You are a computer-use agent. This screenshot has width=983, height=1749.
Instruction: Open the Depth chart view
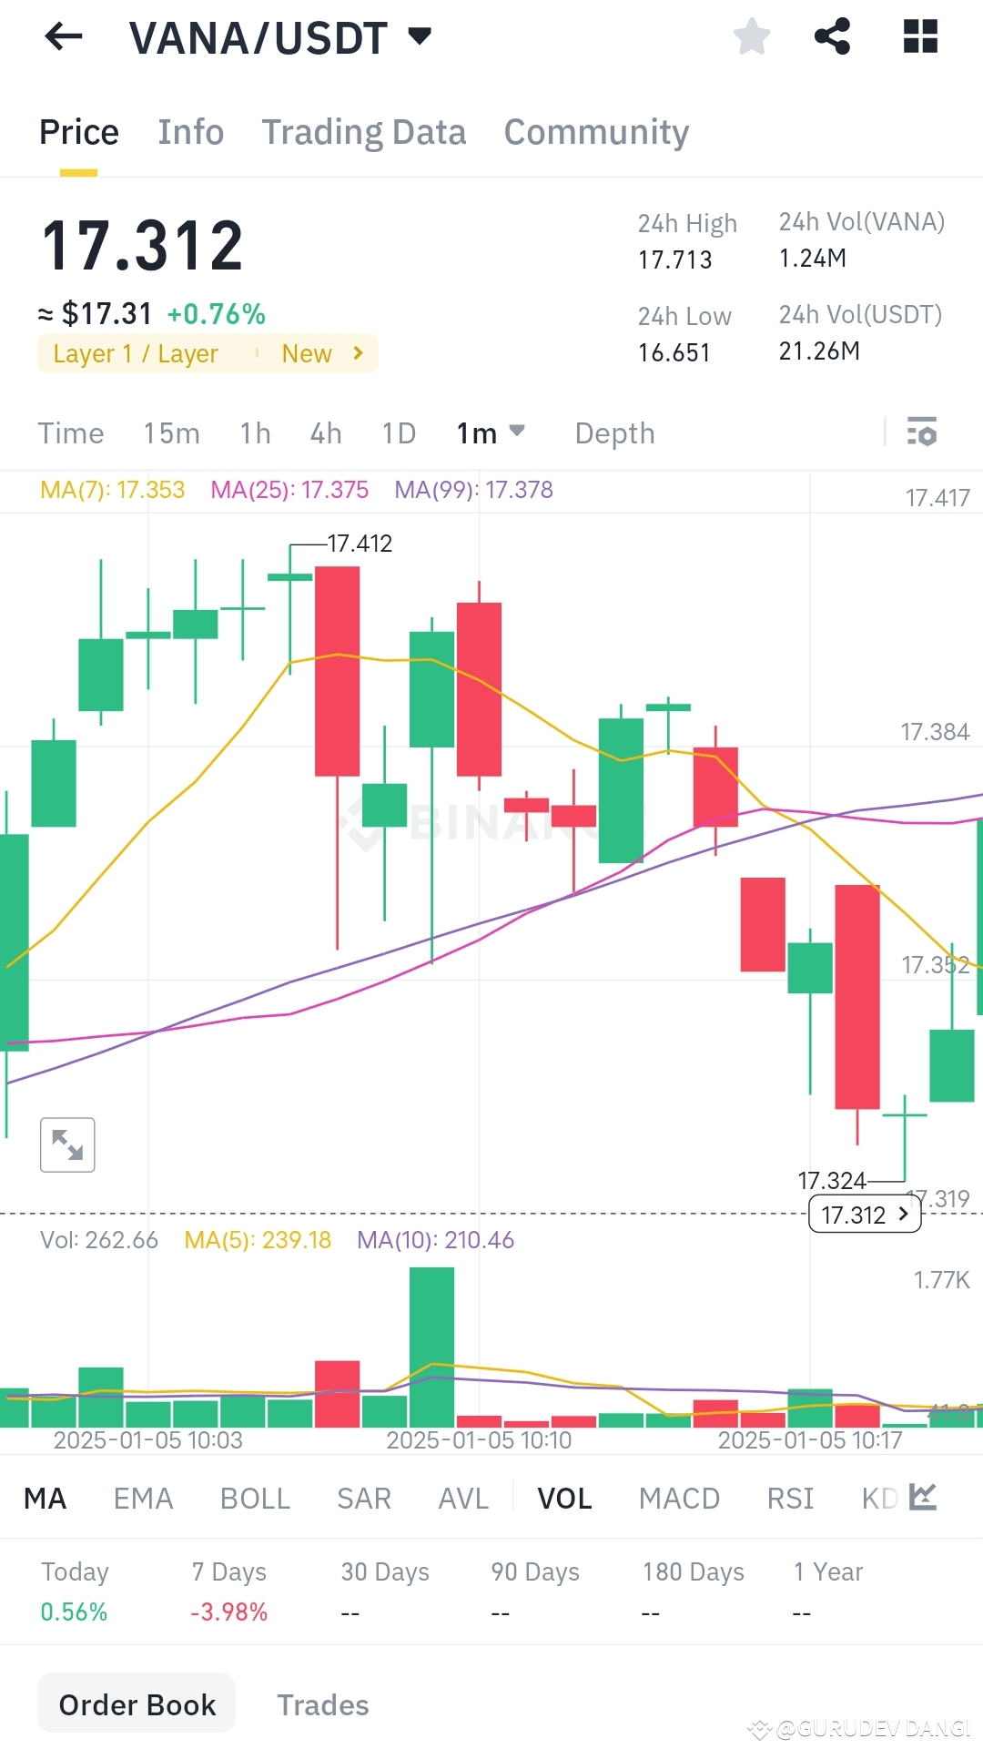[x=614, y=432]
